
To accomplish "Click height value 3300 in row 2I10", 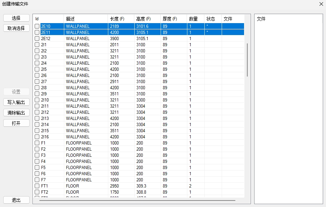I will coord(141,100).
